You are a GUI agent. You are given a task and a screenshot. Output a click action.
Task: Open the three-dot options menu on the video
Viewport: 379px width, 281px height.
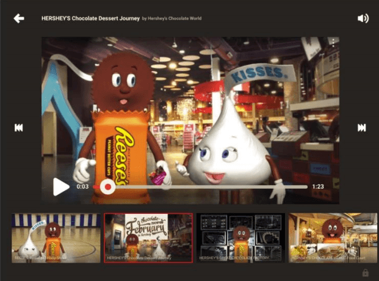(x=333, y=43)
